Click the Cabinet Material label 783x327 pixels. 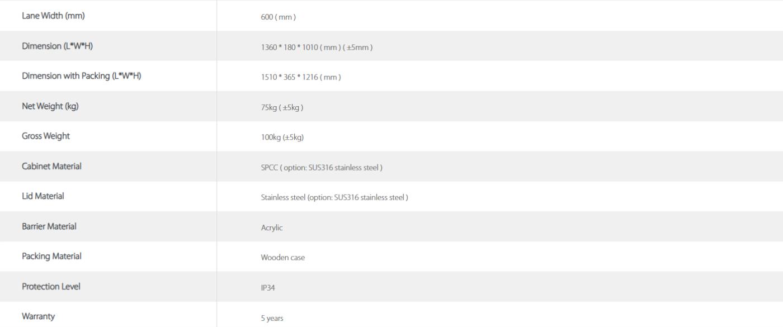click(x=51, y=167)
